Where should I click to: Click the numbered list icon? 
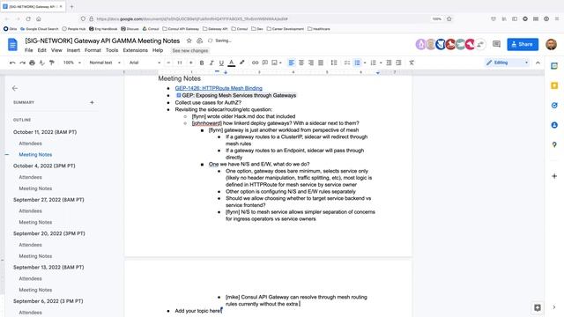[374, 63]
